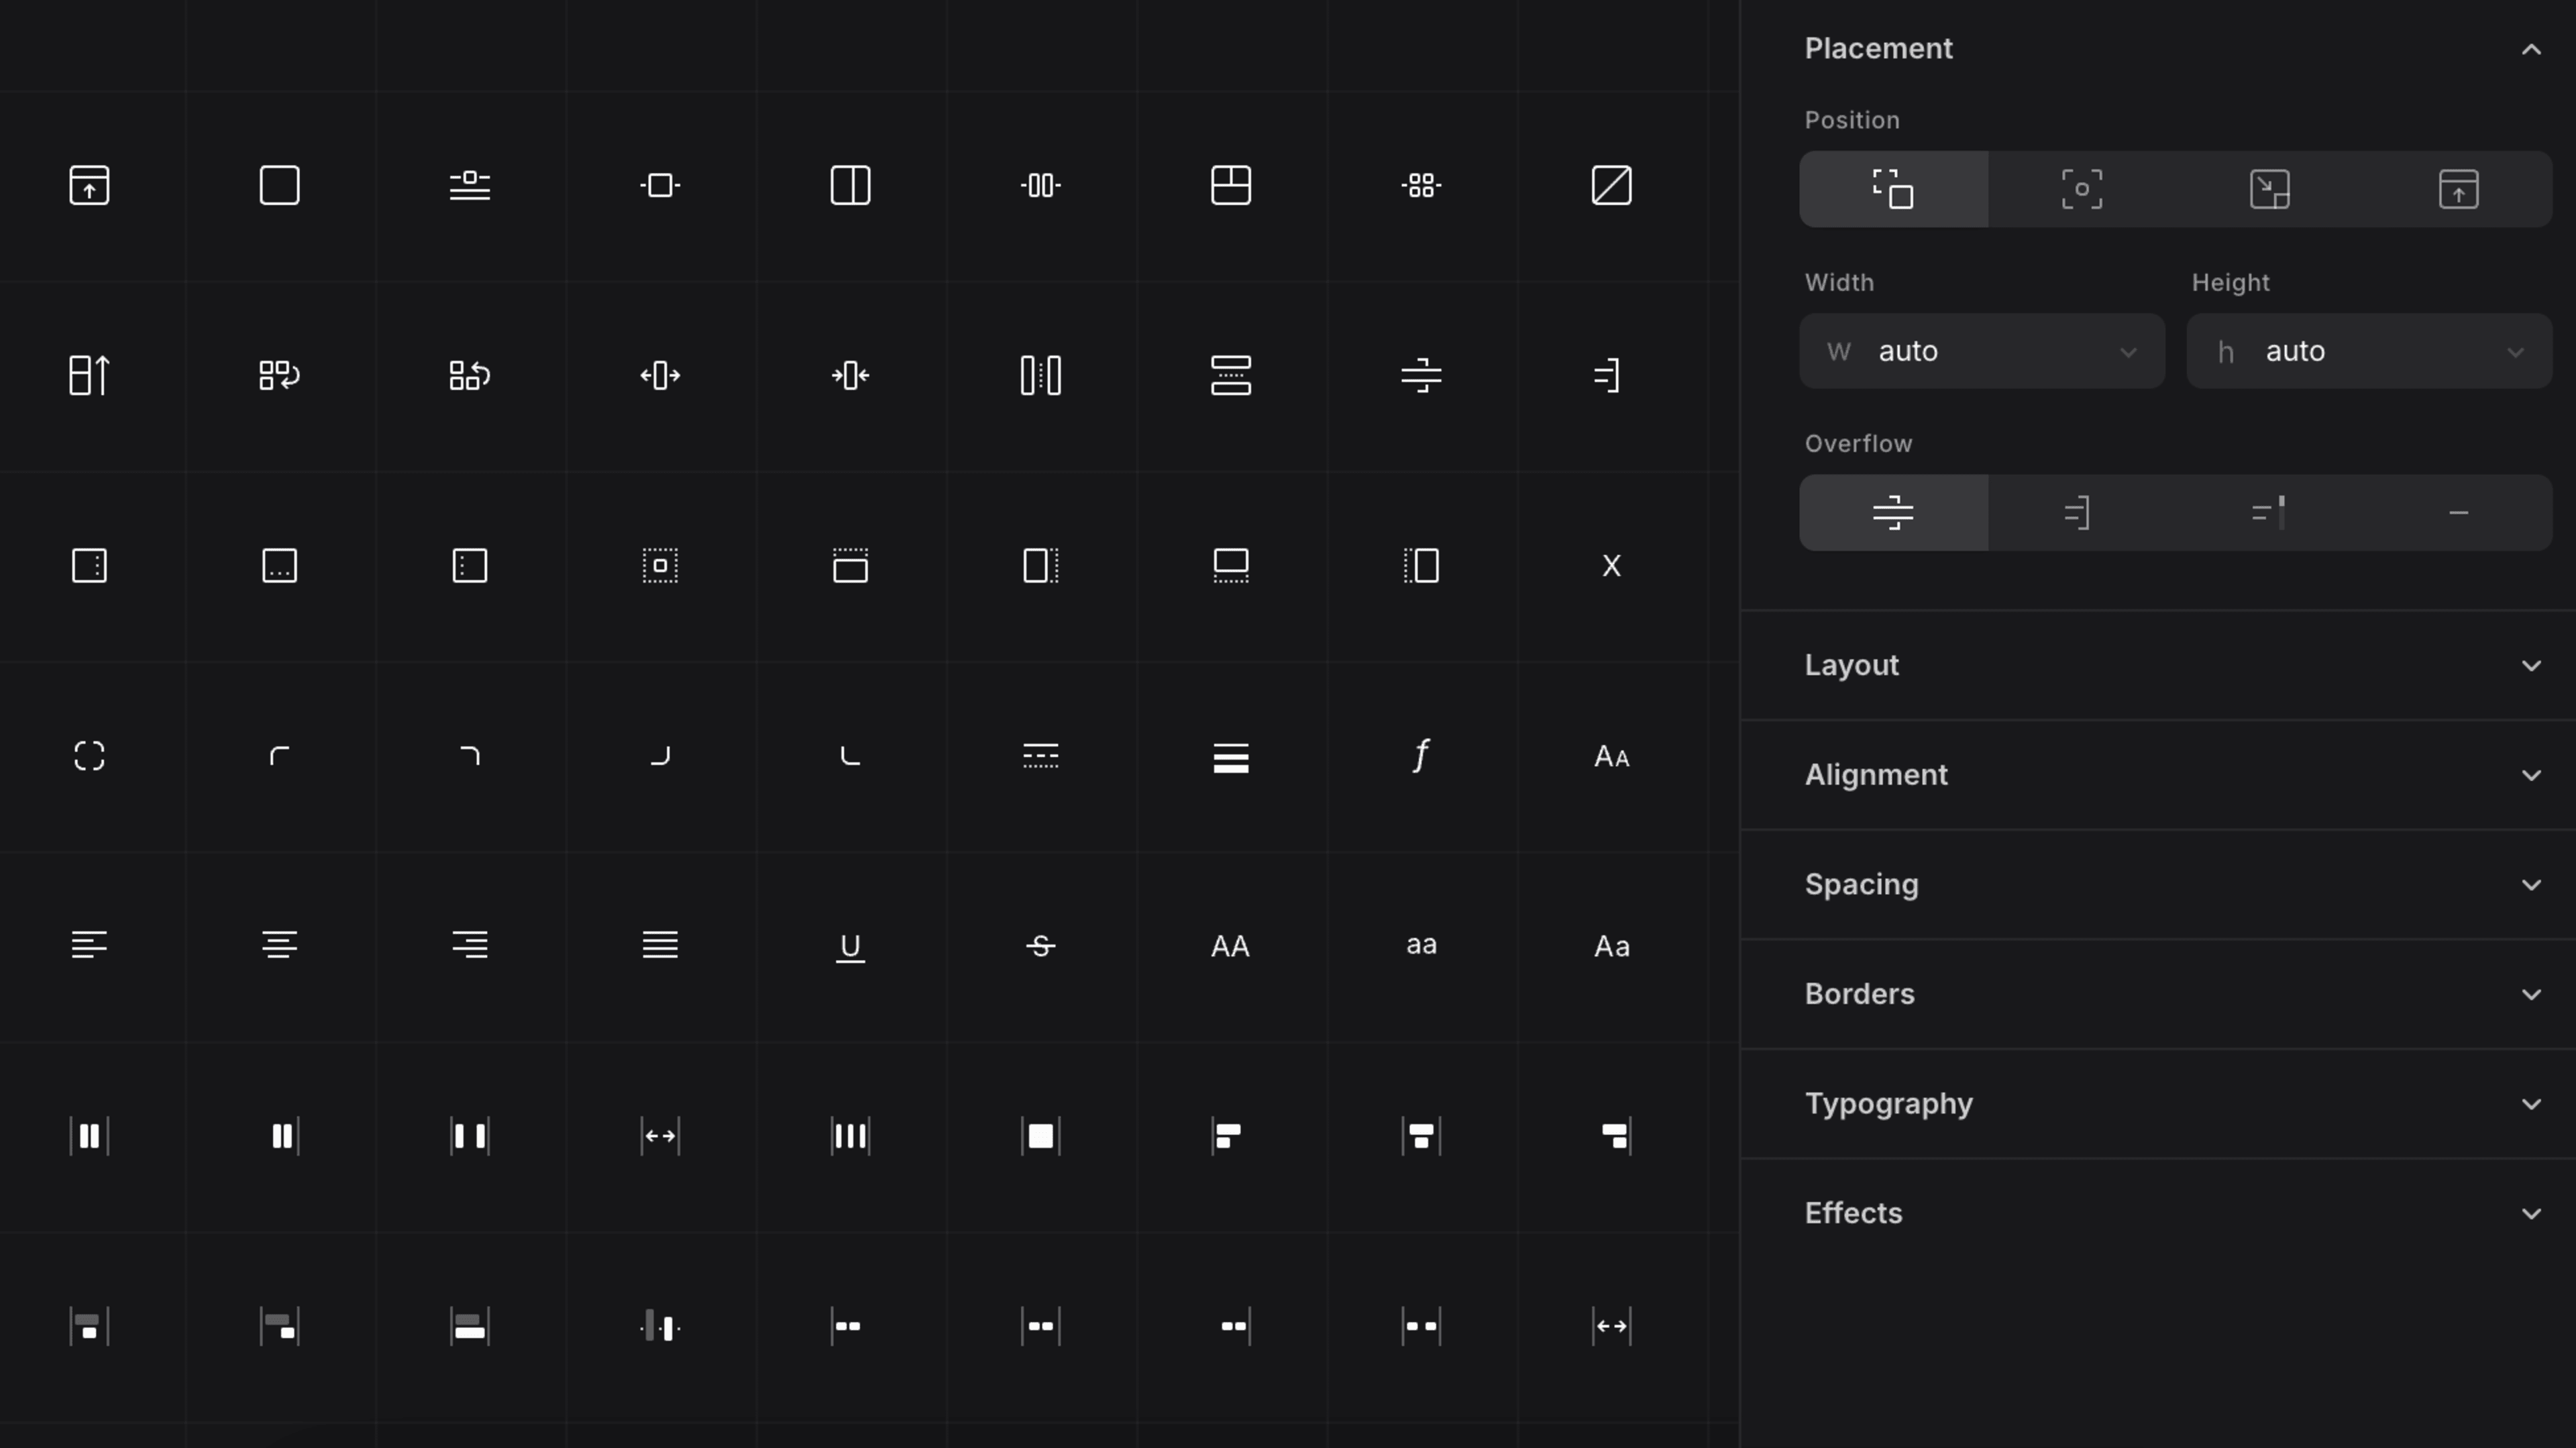Click the title case Aa icon

[x=1611, y=945]
